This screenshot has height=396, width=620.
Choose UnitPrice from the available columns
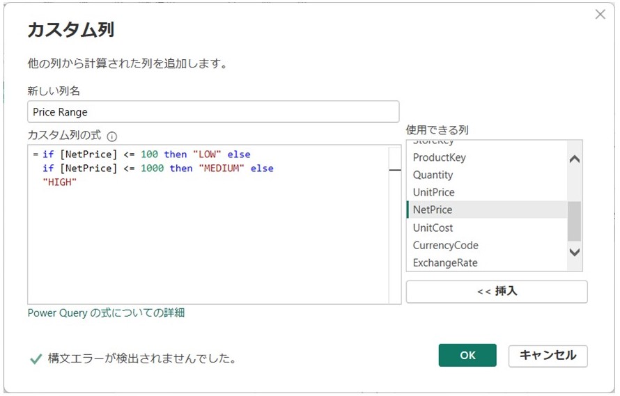pyautogui.click(x=433, y=192)
